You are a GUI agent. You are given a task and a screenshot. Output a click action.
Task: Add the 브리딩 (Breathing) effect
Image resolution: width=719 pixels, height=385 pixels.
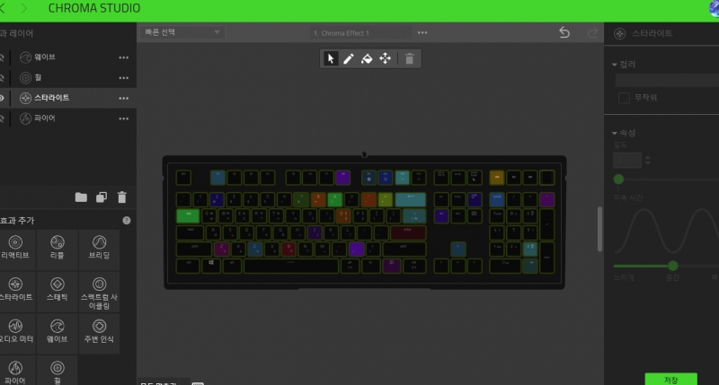[x=99, y=248]
